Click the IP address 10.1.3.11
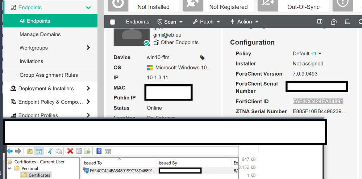This screenshot has width=362, height=179. (x=157, y=78)
